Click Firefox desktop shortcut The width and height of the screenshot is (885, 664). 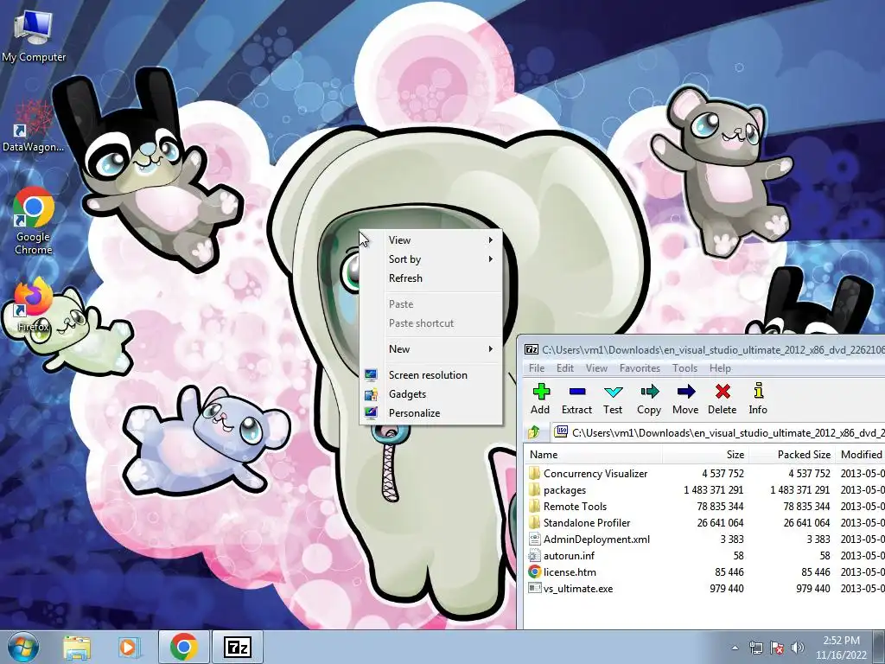point(33,306)
